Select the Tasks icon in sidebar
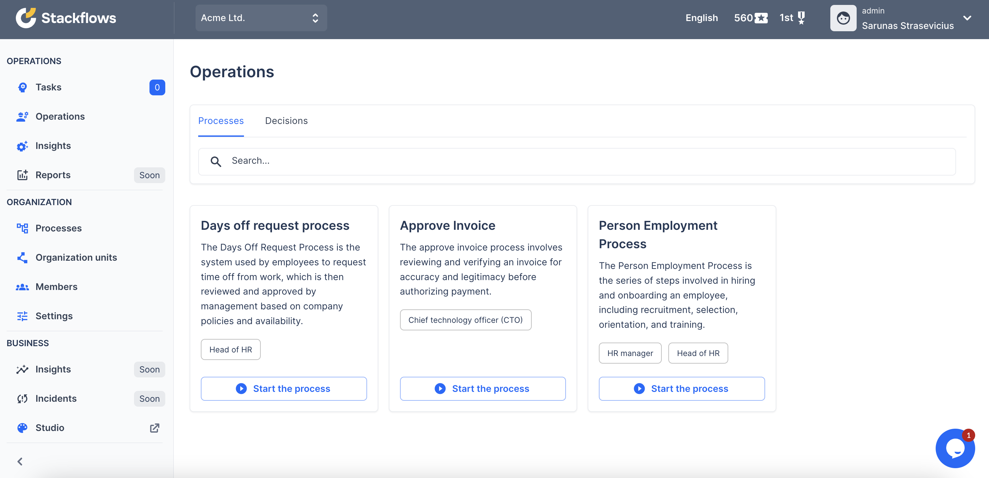Viewport: 989px width, 478px height. point(22,87)
